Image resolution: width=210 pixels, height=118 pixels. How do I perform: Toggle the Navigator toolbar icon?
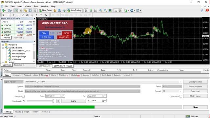click(26, 10)
